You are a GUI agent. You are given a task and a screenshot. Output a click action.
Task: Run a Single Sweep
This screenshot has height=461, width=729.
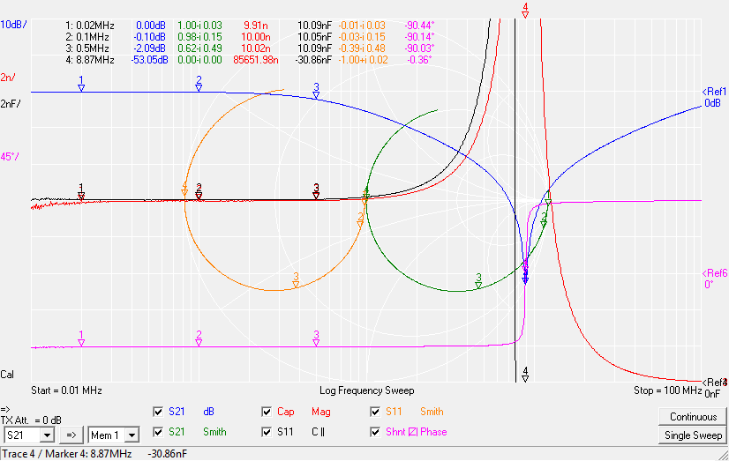pos(693,435)
